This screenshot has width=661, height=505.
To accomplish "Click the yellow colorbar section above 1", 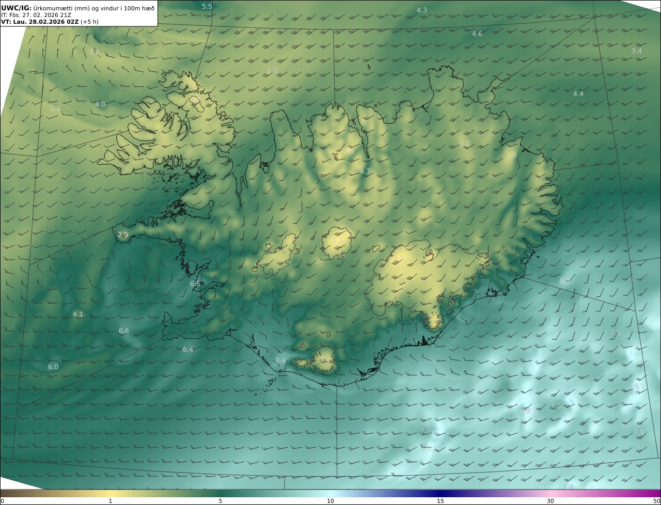I will pos(111,493).
